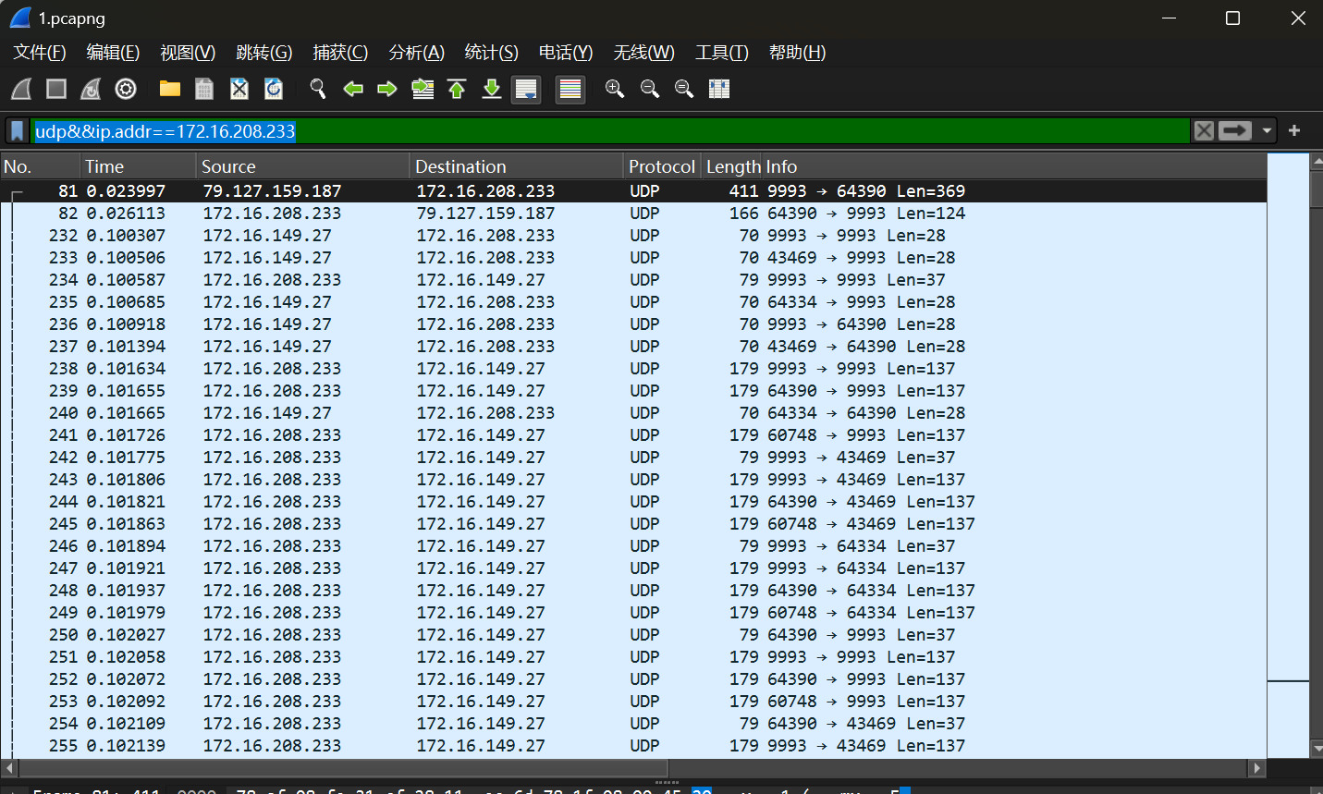The height and width of the screenshot is (794, 1323).
Task: Sort by the Destination column header
Action: [x=517, y=166]
